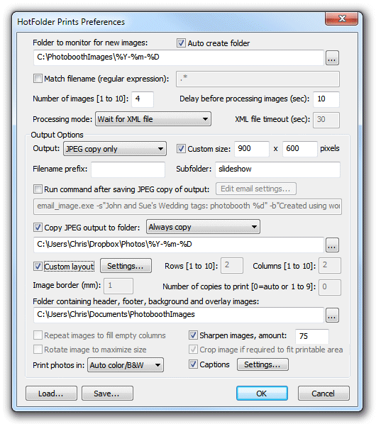Image resolution: width=376 pixels, height=424 pixels.
Task: Disable the Captions checkbox
Action: pos(193,364)
